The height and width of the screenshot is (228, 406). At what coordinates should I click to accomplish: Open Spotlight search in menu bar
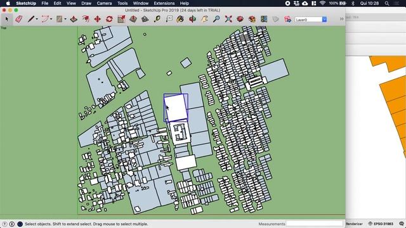(386, 3)
